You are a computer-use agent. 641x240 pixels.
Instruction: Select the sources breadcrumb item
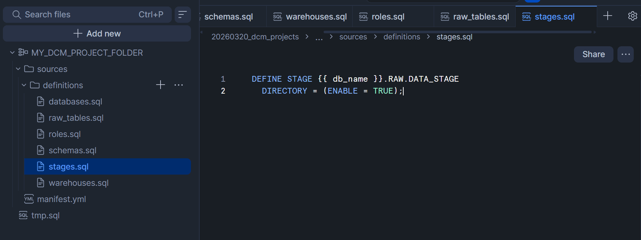click(x=353, y=37)
